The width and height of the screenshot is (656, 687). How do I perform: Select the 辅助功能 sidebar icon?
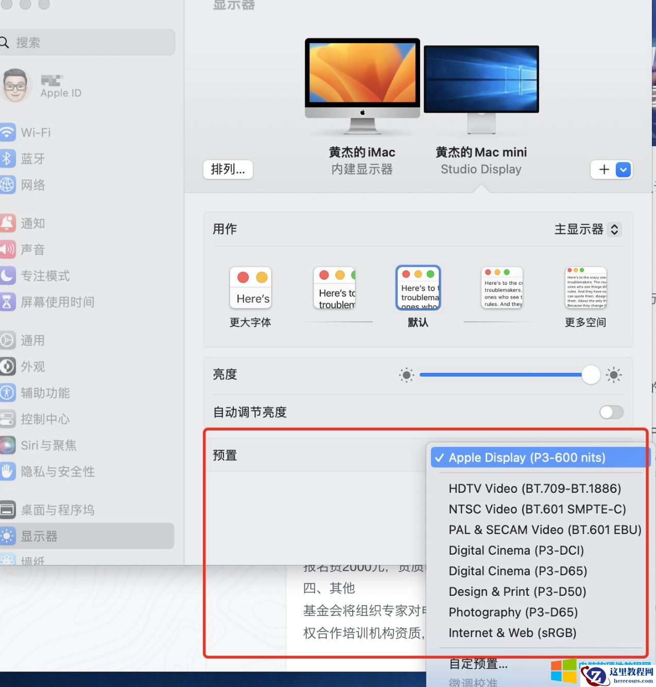(45, 393)
